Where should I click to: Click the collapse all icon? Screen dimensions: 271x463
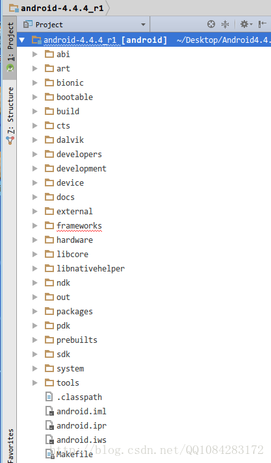tap(226, 24)
